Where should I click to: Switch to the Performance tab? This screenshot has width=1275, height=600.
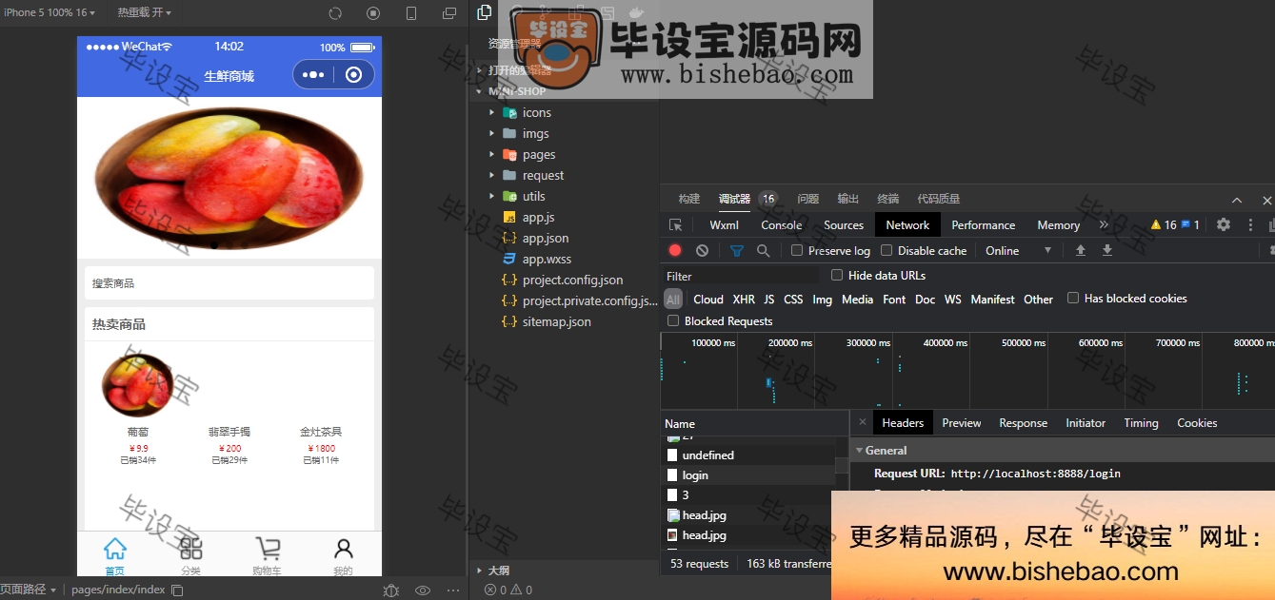(984, 225)
